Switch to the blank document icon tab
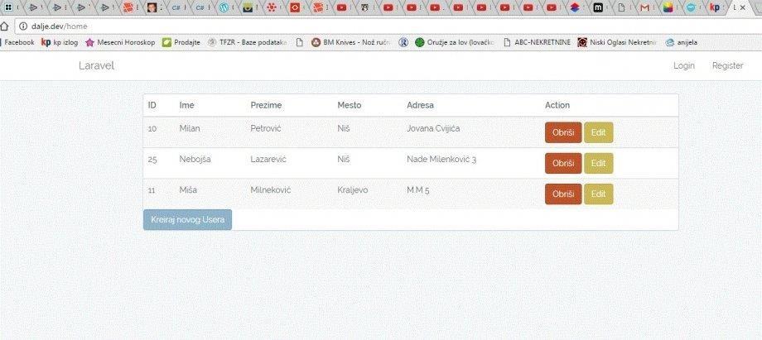This screenshot has width=762, height=340. 621,7
